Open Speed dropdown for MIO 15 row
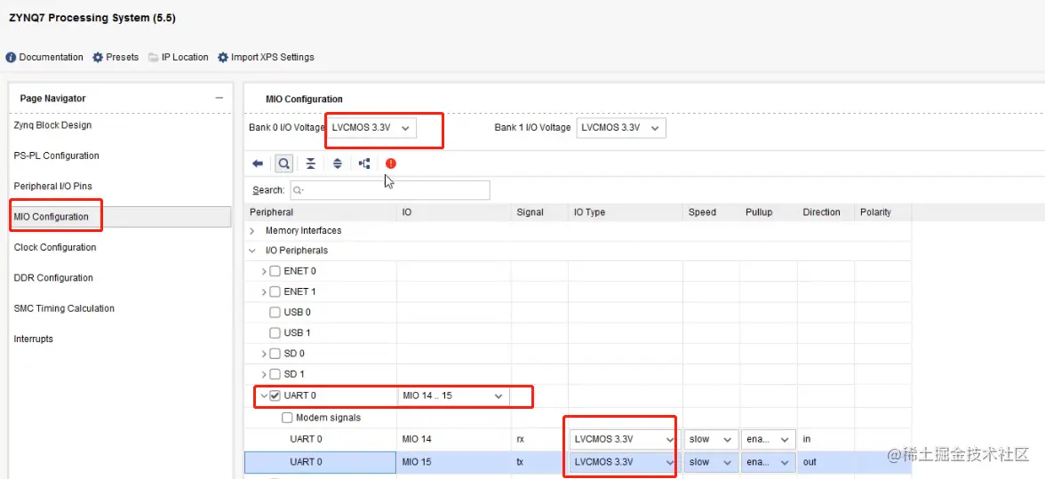The width and height of the screenshot is (1045, 479). [711, 462]
